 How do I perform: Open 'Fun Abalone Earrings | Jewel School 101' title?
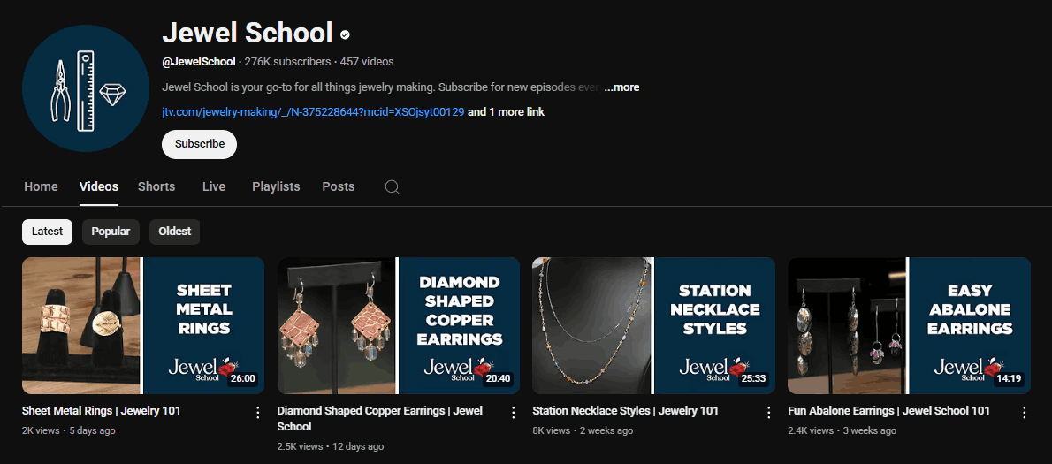point(889,410)
